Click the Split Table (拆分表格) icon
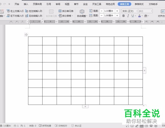This screenshot has width=165, height=128. click(x=60, y=16)
